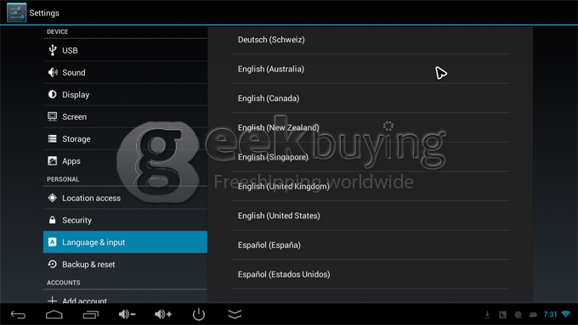Select English (New Zealand) language

(370, 128)
